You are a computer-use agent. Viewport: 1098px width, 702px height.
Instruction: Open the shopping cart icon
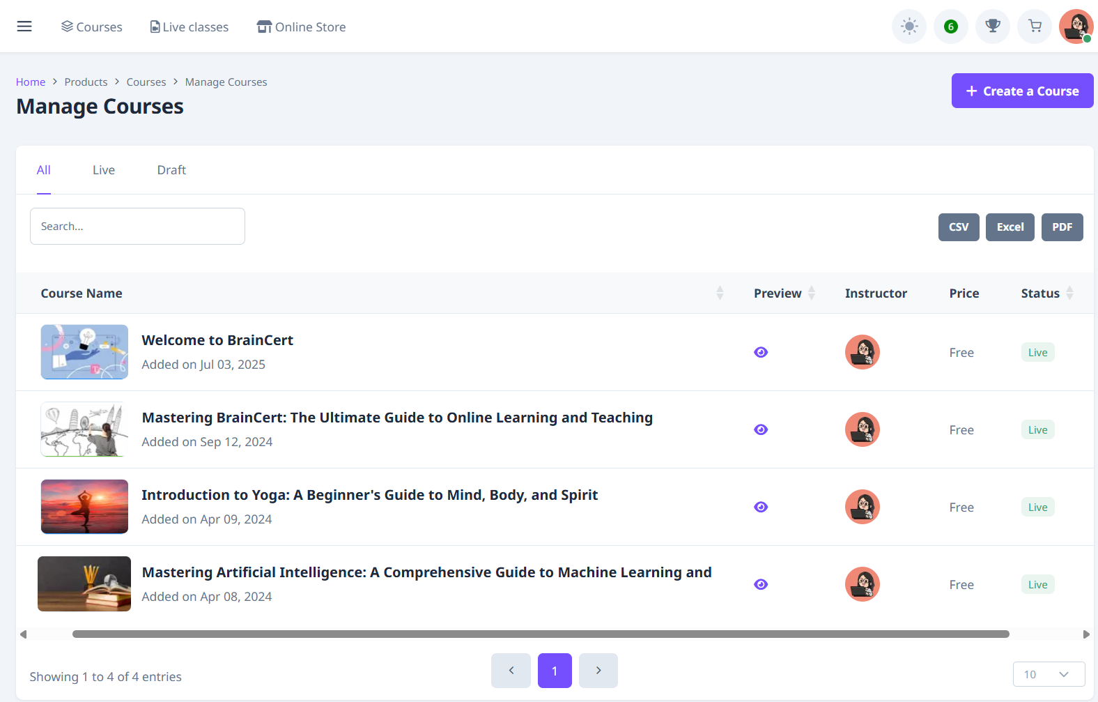pos(1035,26)
